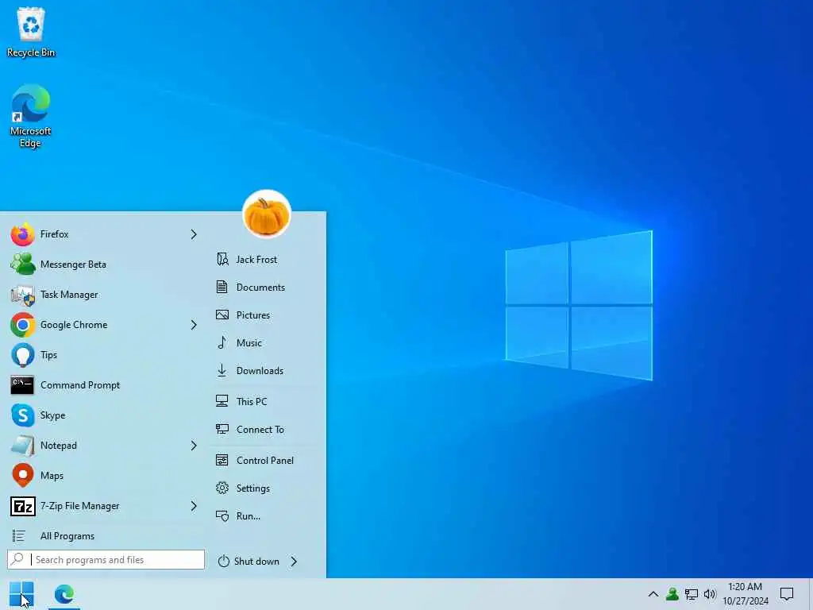The height and width of the screenshot is (610, 813).
Task: Click the Shut down power icon
Action: pyautogui.click(x=223, y=562)
